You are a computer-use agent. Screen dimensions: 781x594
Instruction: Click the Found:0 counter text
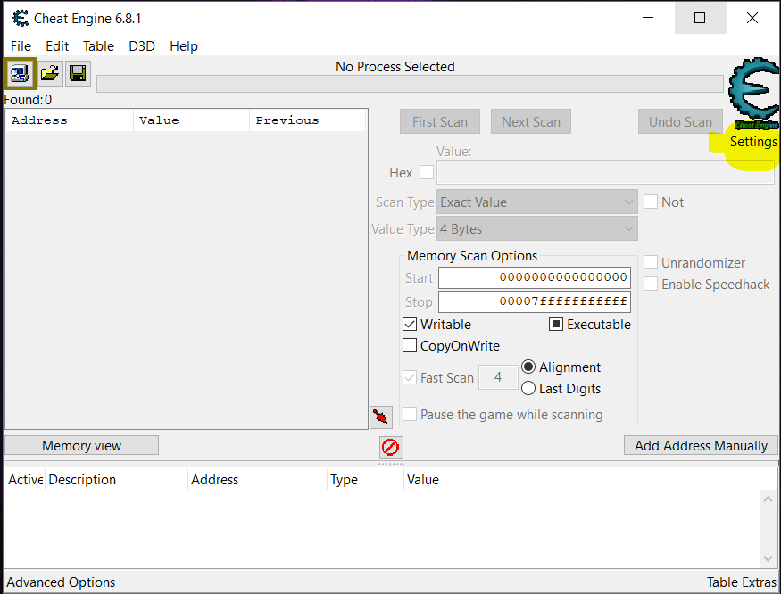tap(28, 100)
